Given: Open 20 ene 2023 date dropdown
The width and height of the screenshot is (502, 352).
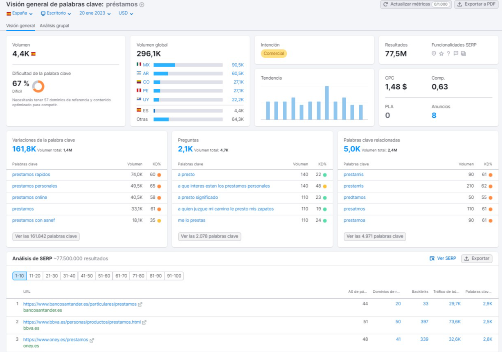Looking at the screenshot, I should pyautogui.click(x=95, y=13).
